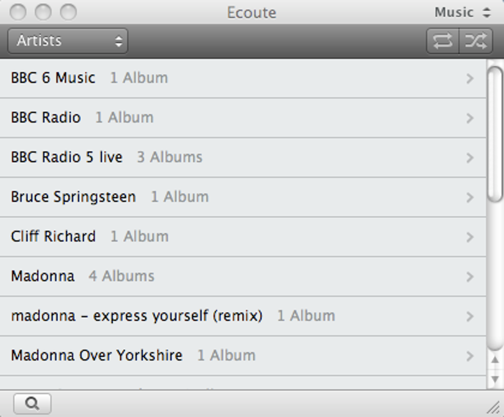
Task: Click the Madonna Over Yorkshire chevron
Action: 470,356
